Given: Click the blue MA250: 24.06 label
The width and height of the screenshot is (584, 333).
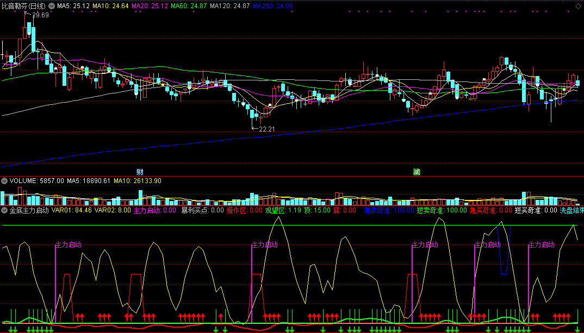Looking at the screenshot, I should [x=272, y=6].
